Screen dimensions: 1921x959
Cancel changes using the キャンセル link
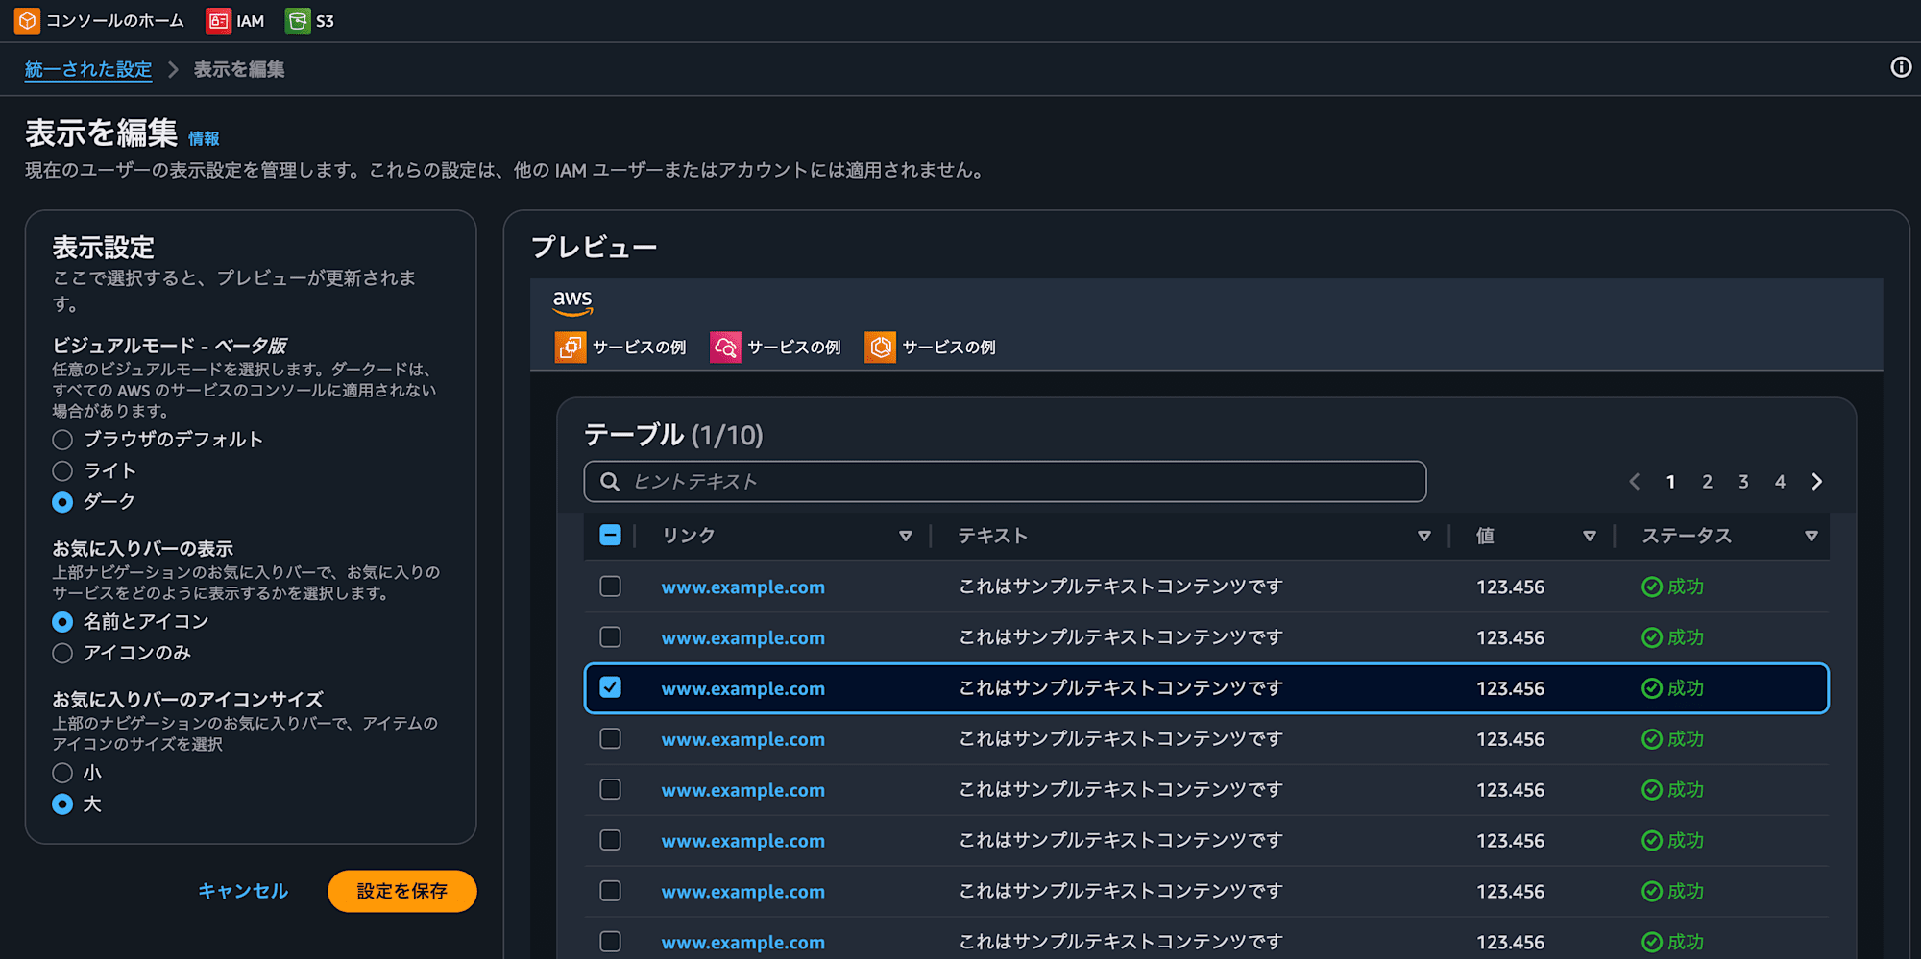pos(242,891)
